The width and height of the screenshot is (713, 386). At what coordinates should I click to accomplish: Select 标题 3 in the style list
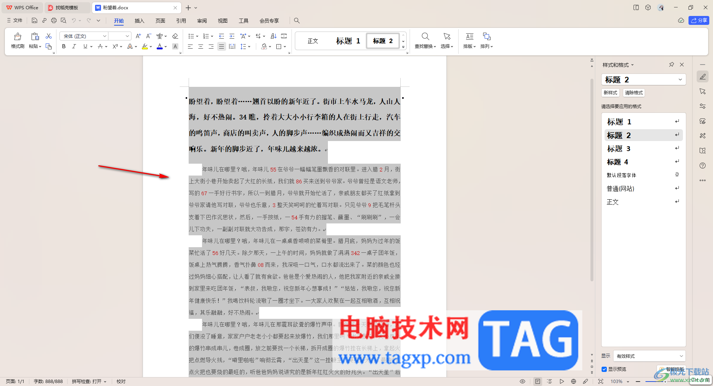(644, 148)
